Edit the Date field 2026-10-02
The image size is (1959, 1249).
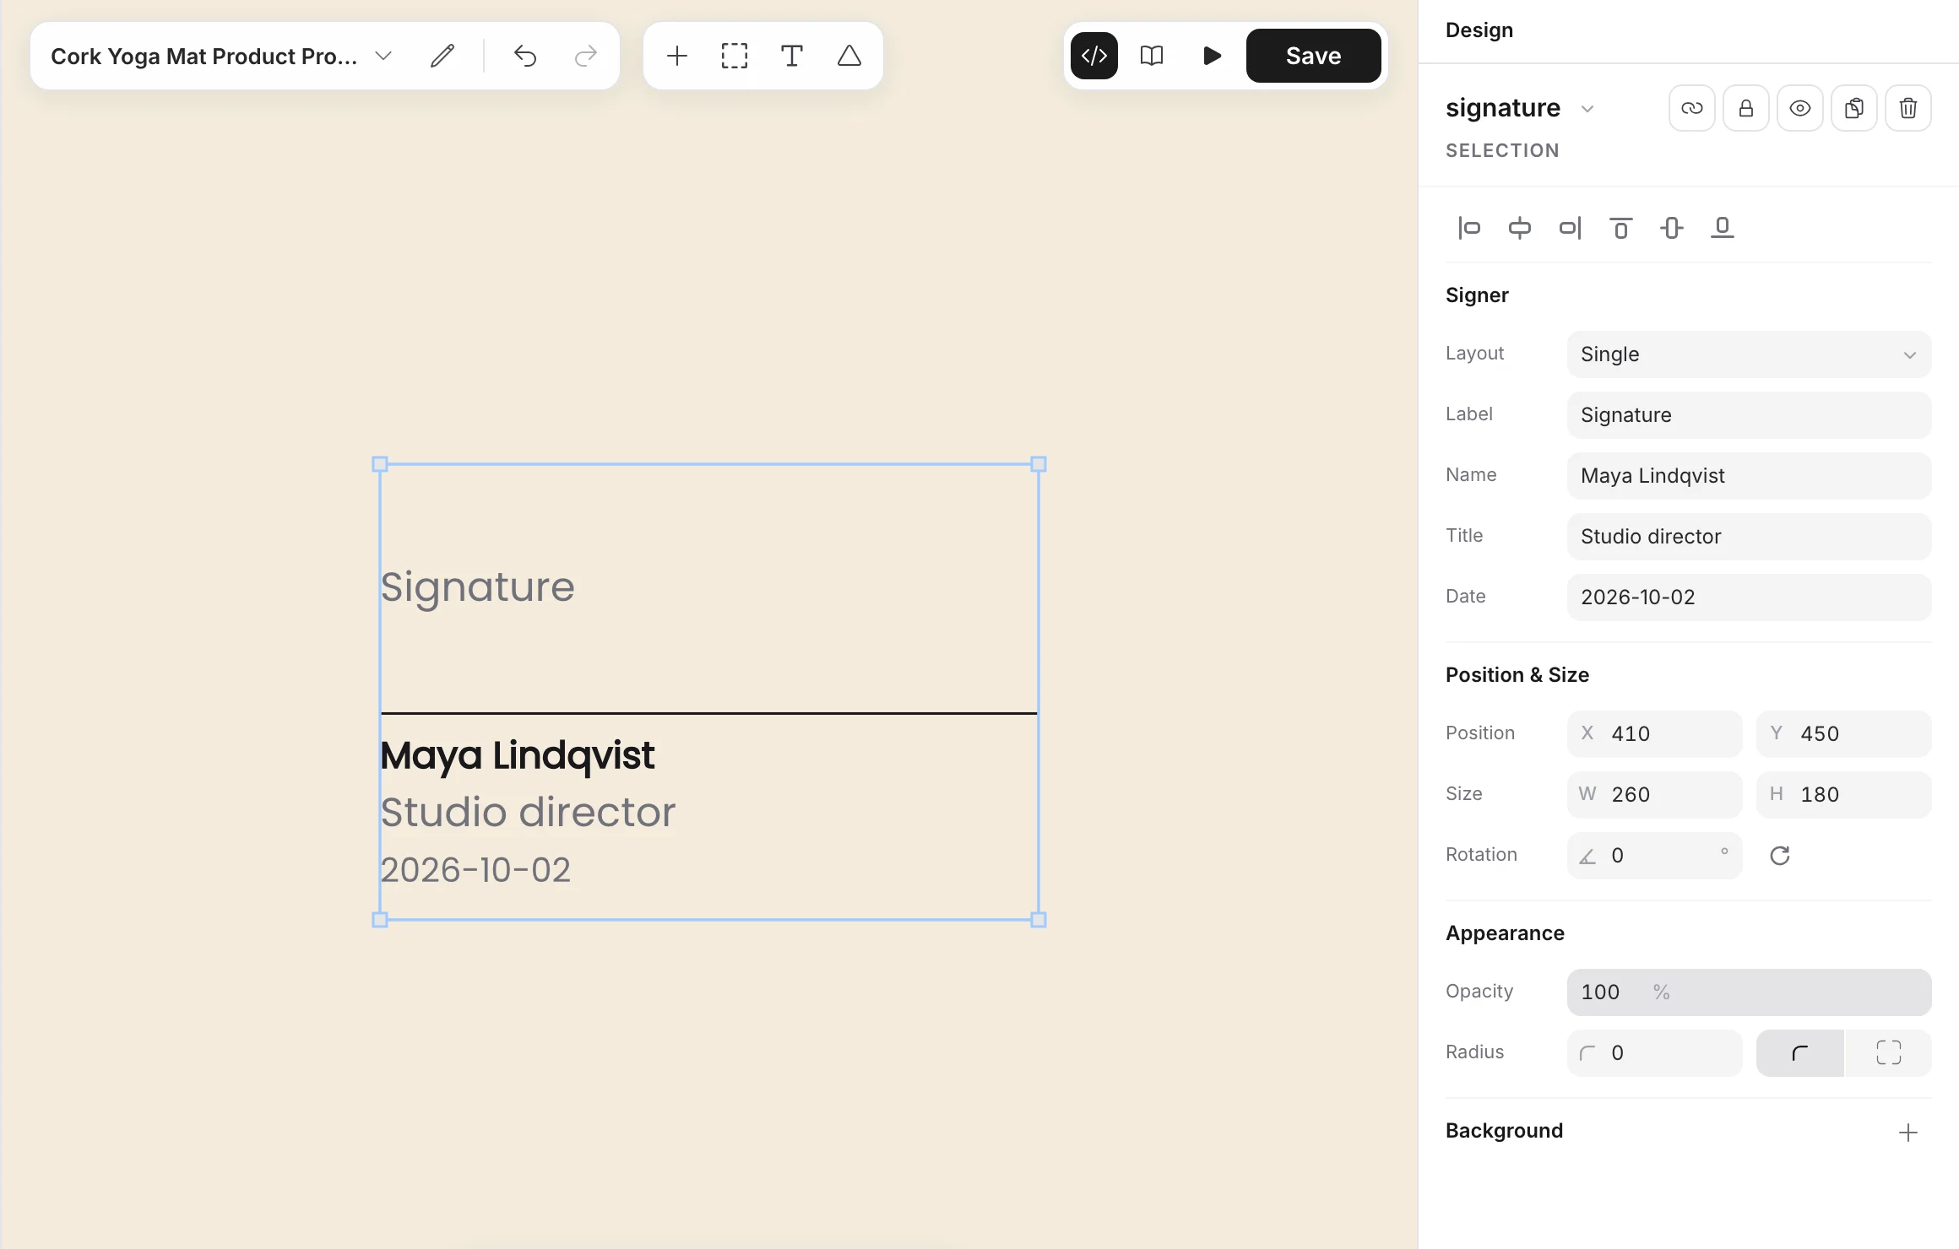(1750, 597)
